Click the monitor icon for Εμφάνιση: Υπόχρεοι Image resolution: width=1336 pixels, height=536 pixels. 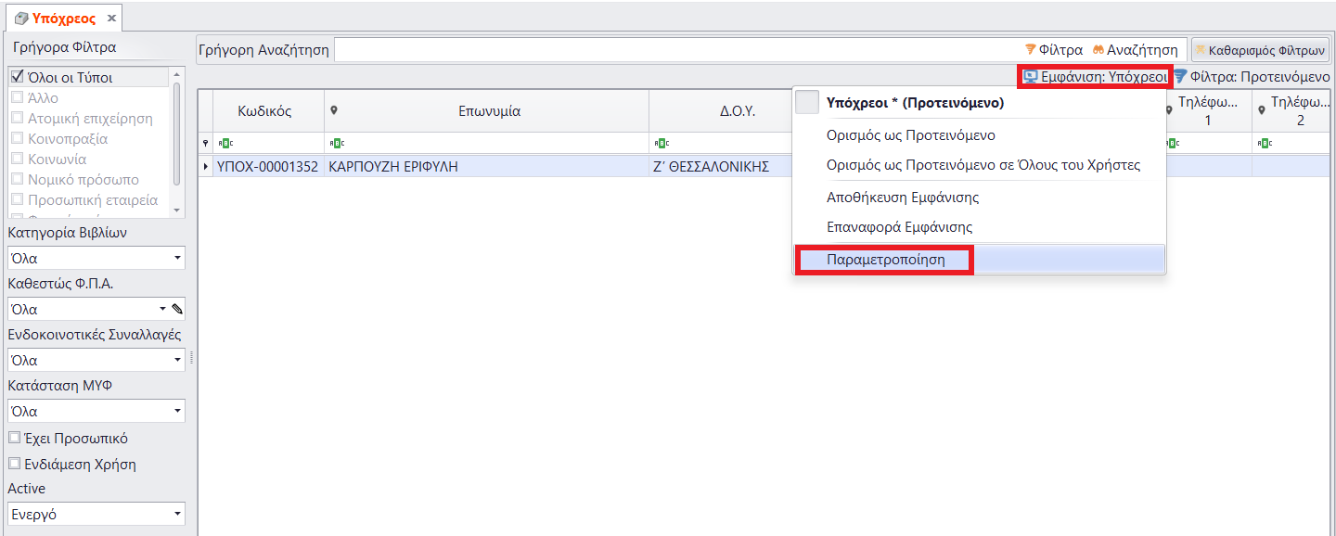tap(1030, 77)
